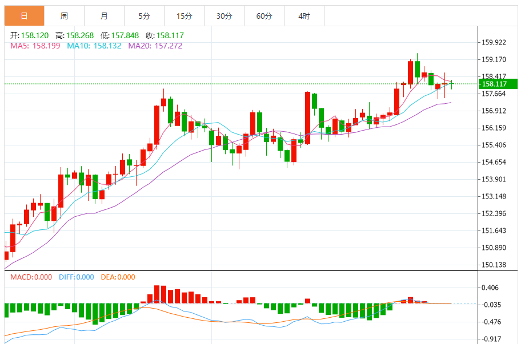This screenshot has height=344, width=521.
Task: Click the 0.406 MACD axis label
Action: (x=491, y=288)
